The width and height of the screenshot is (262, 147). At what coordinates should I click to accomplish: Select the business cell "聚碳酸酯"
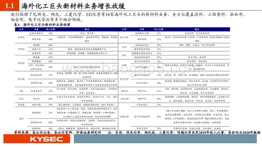tap(36, 61)
